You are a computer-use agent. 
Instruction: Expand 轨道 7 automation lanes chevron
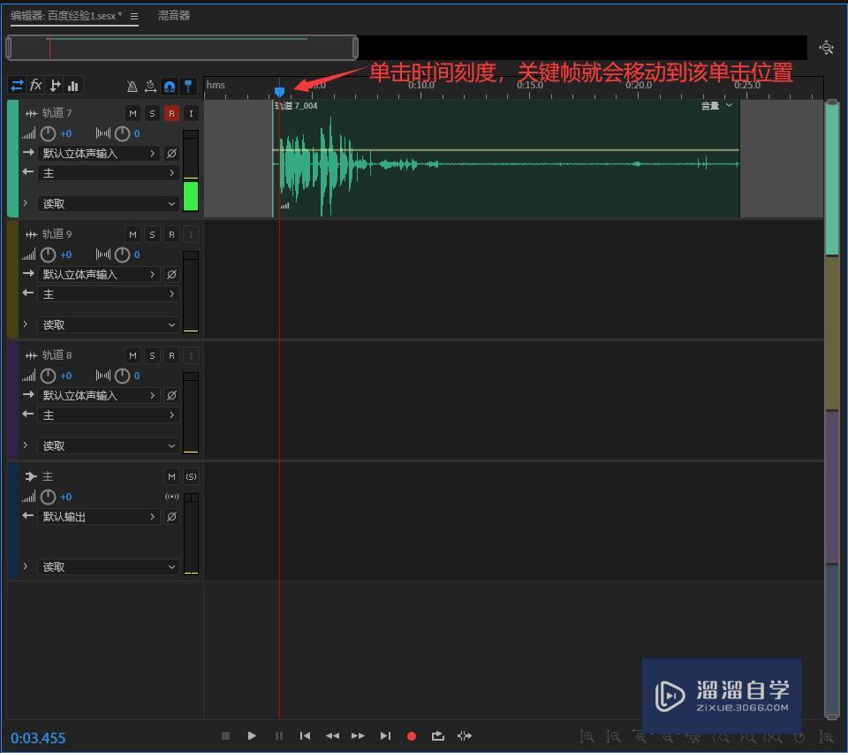click(26, 203)
